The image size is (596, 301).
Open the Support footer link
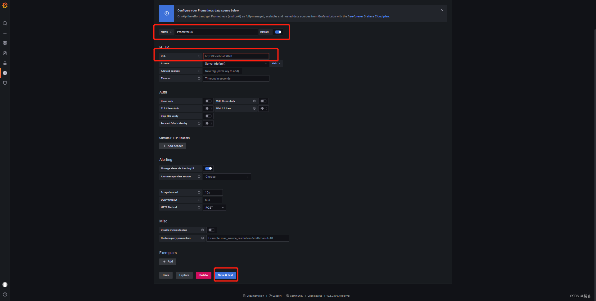tap(275, 296)
